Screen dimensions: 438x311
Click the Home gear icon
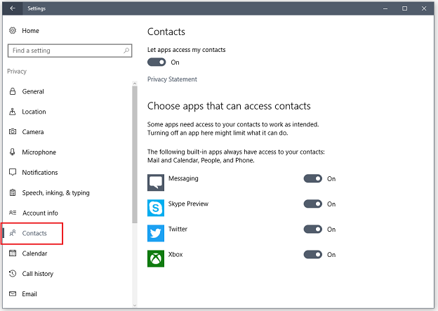coord(13,31)
